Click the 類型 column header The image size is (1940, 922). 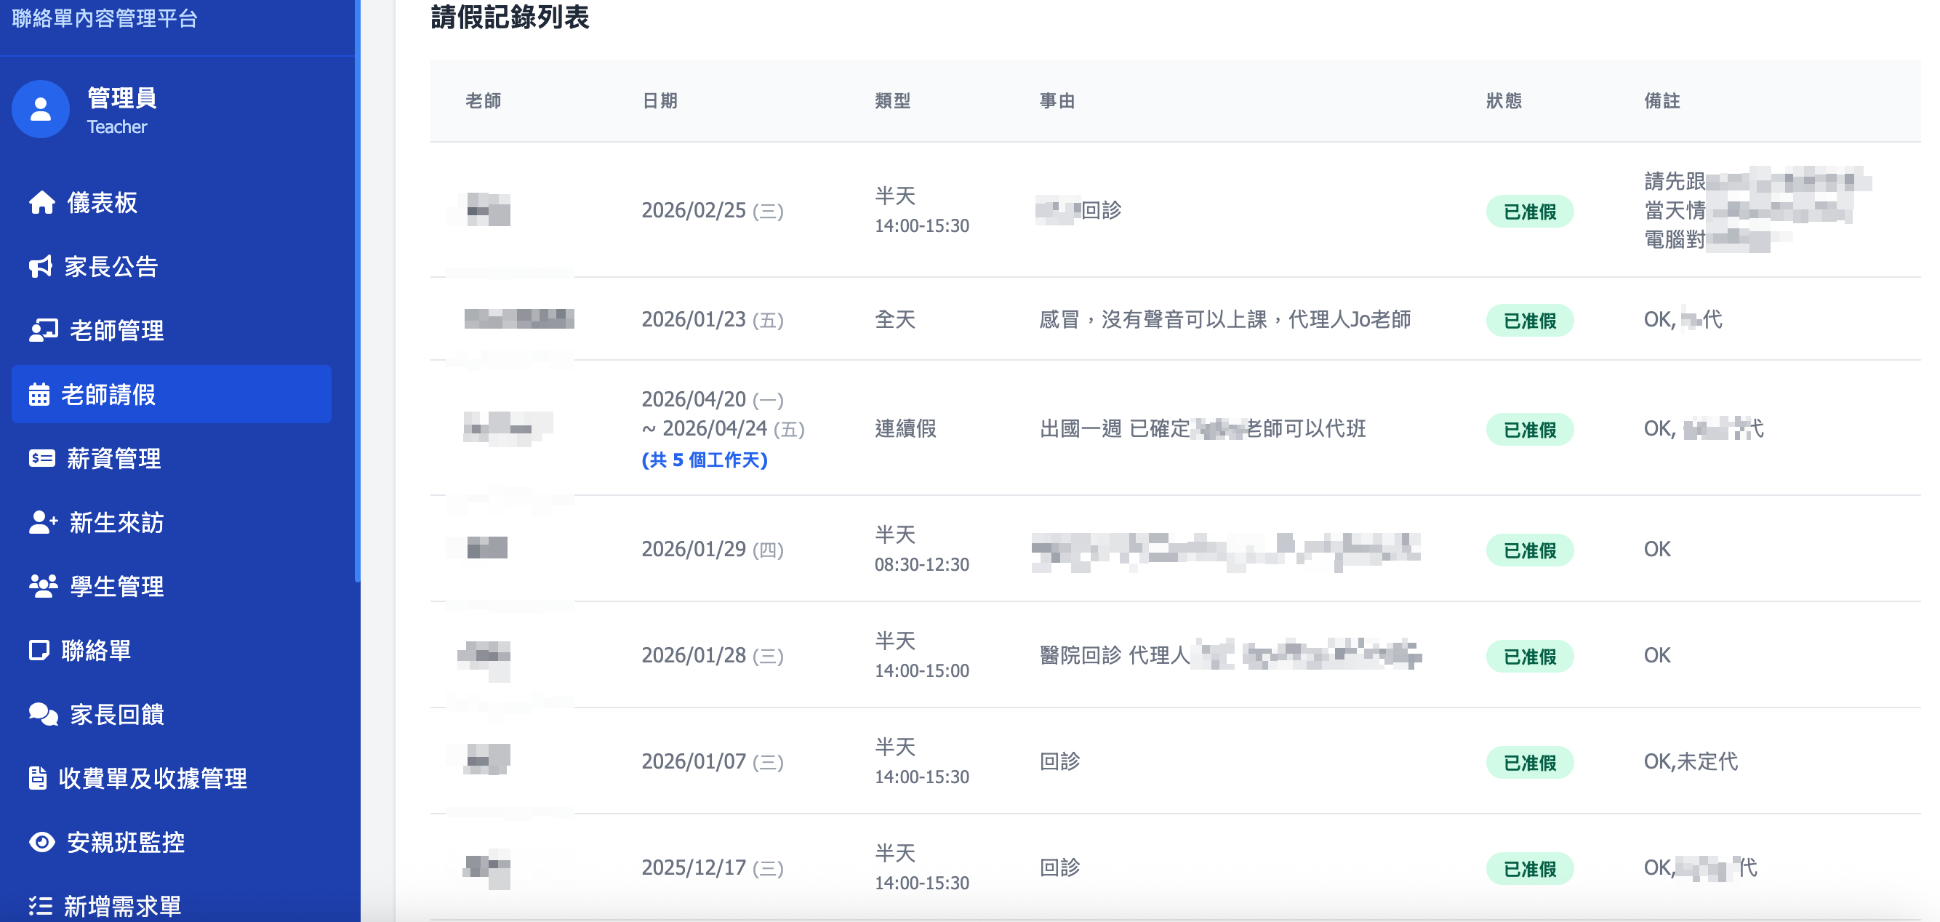click(893, 101)
